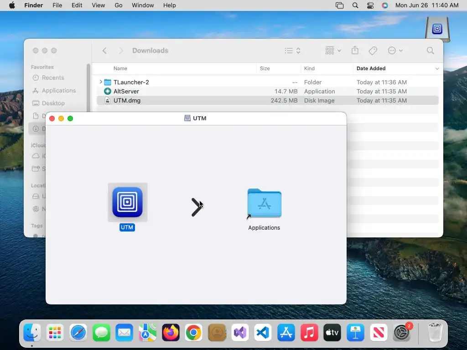Select the UTM app icon in the disk image
Viewport: 467px width, 350px height.
point(128,202)
